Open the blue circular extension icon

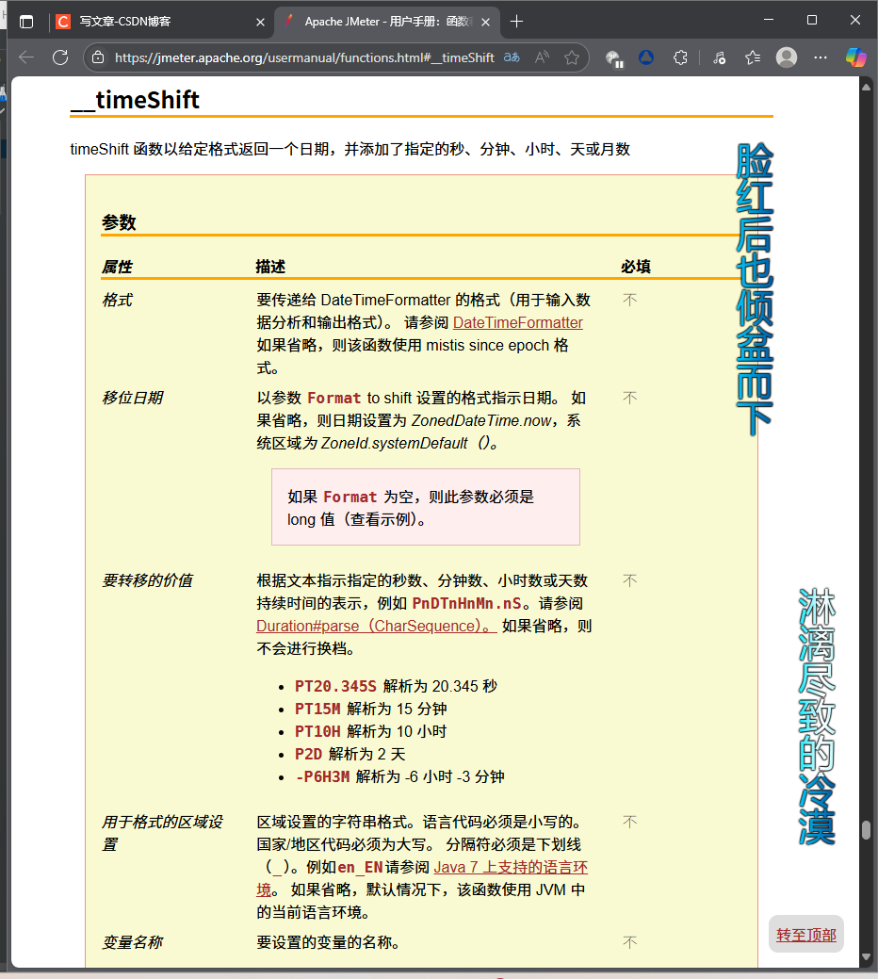click(646, 57)
